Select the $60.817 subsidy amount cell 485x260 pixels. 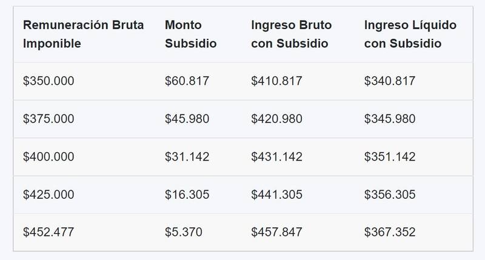pyautogui.click(x=187, y=81)
